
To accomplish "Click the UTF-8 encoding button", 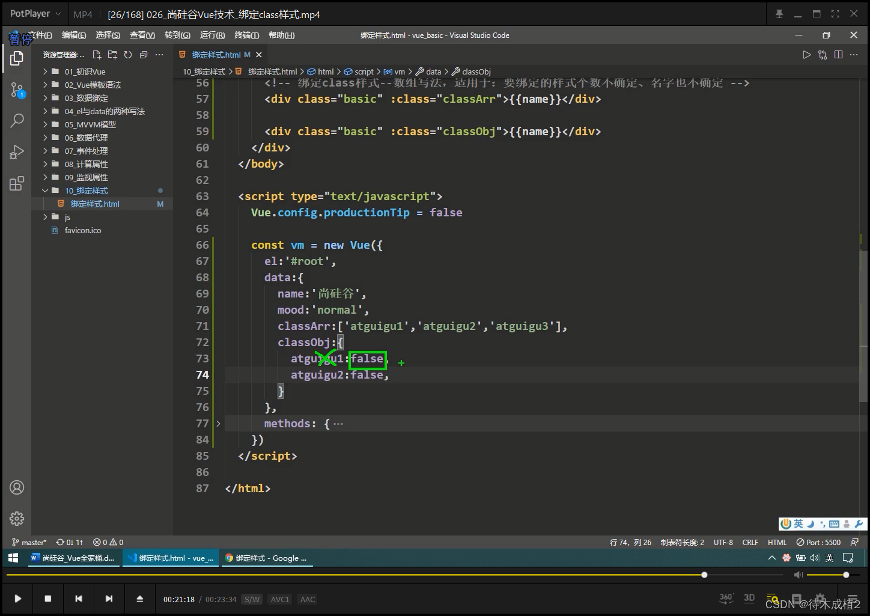I will coord(723,542).
